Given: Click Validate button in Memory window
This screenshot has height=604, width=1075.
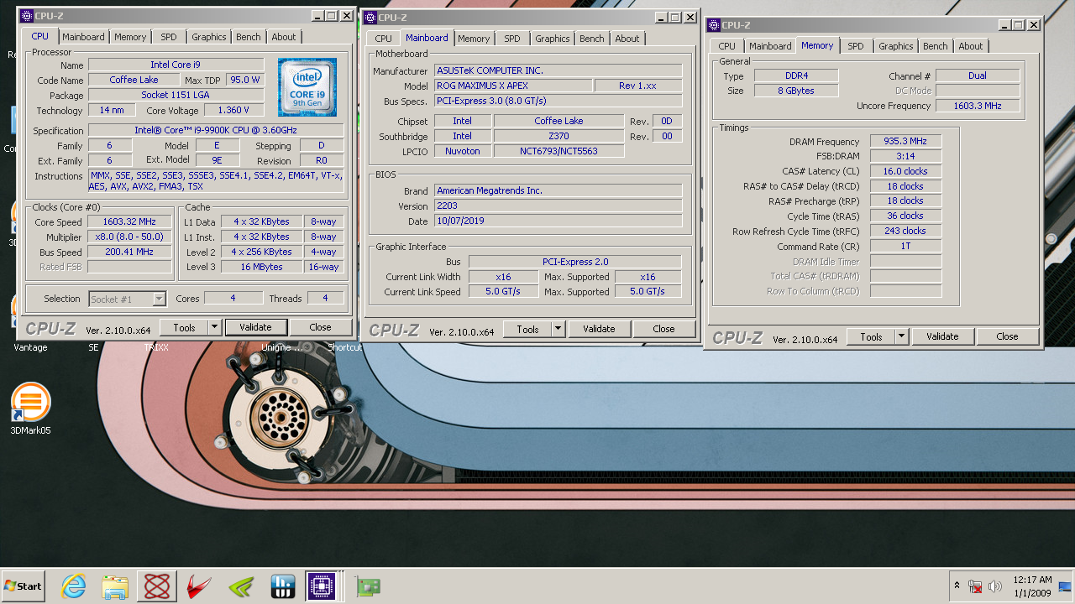Looking at the screenshot, I should tap(942, 336).
